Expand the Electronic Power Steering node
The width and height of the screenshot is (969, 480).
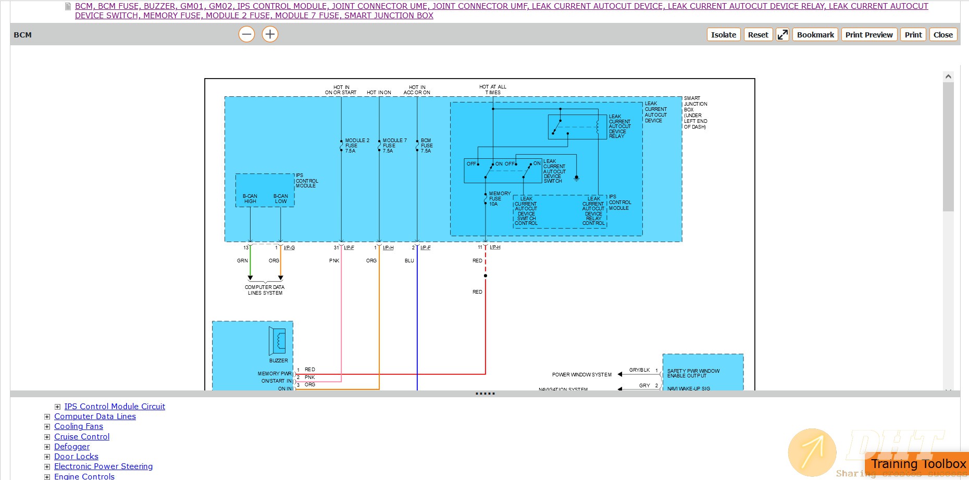[47, 466]
